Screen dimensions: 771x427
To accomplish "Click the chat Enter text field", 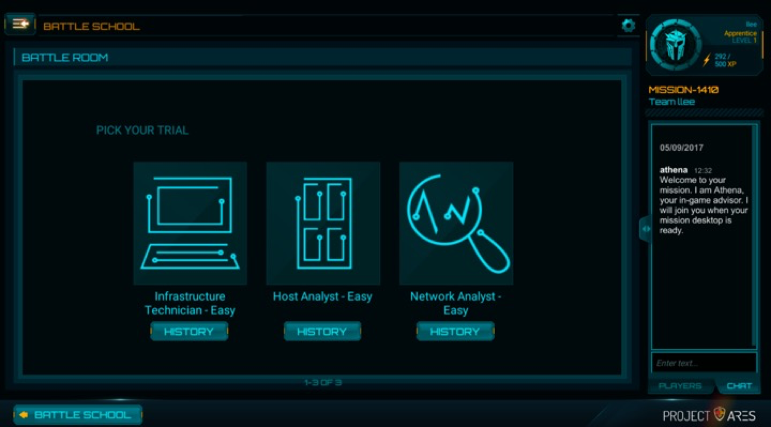I will (703, 363).
